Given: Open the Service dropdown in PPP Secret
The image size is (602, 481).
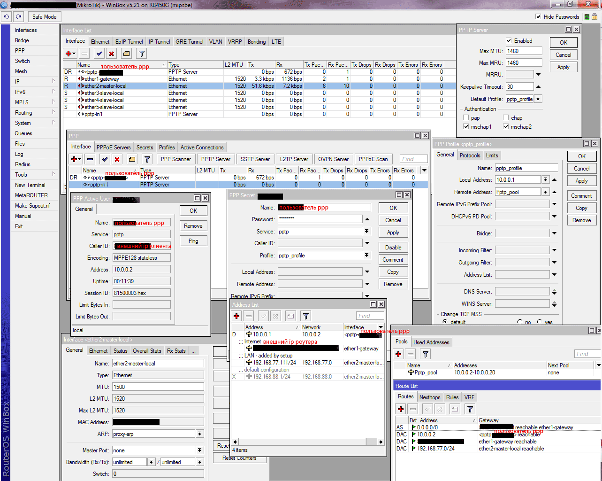Looking at the screenshot, I should point(367,232).
